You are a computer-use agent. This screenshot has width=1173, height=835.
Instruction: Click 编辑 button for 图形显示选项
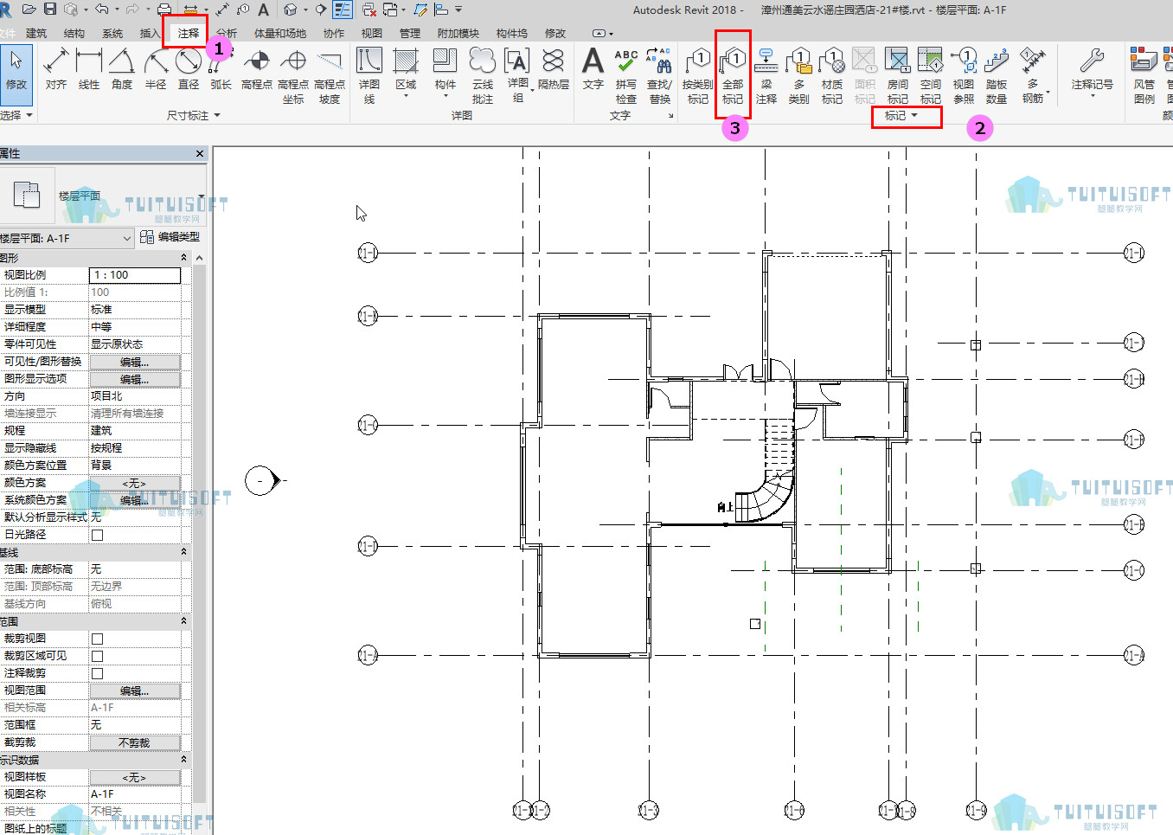point(135,379)
